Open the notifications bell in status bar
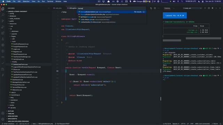223x125 pixels. pyautogui.click(x=221, y=124)
